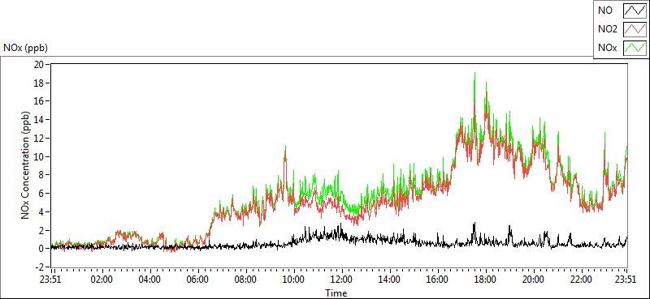Click the NOx Concentration (ppb) axis label

tap(26, 164)
